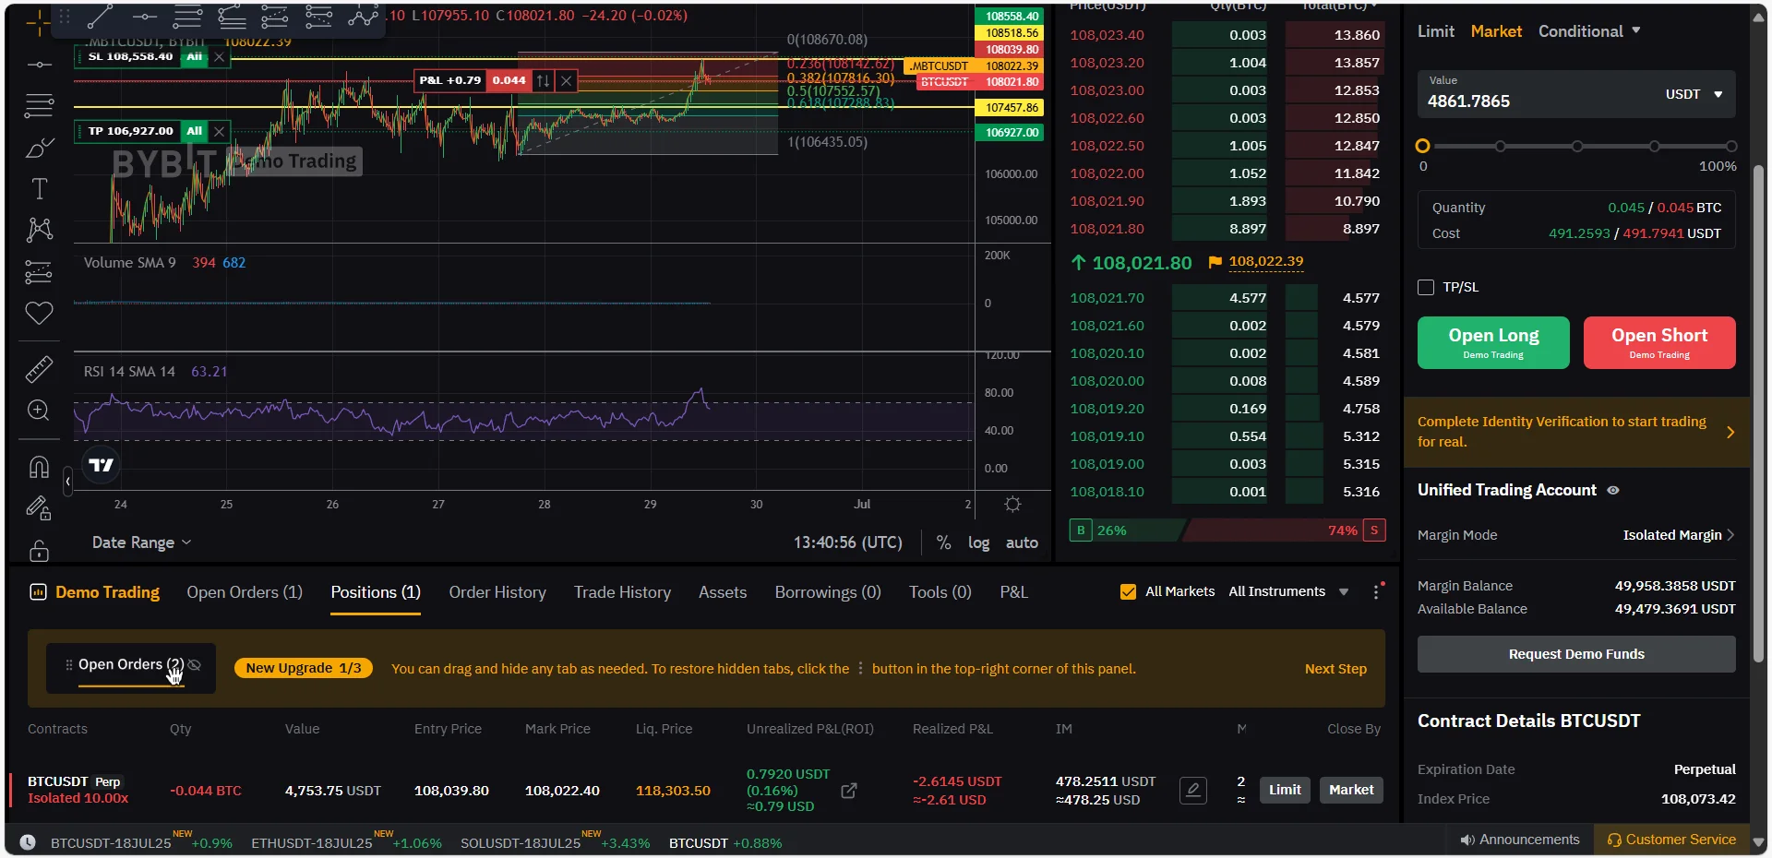
Task: Open the Date Range dropdown
Action: (x=141, y=542)
